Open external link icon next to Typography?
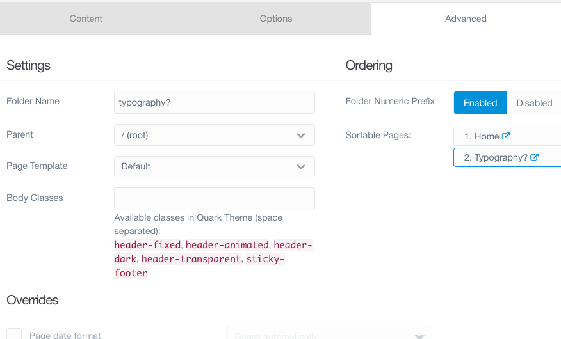The width and height of the screenshot is (561, 339). [534, 157]
